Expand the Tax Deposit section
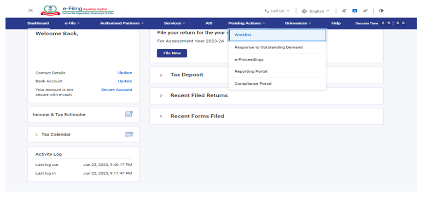Screen dimensions: 431x204 click(161, 75)
